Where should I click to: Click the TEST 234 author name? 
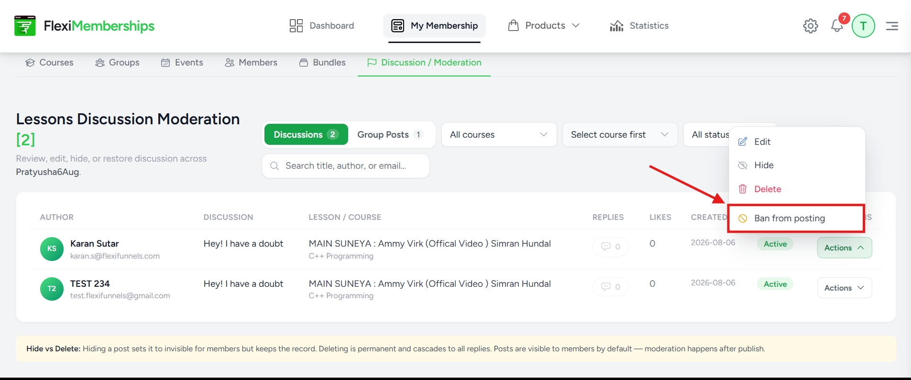tap(90, 284)
